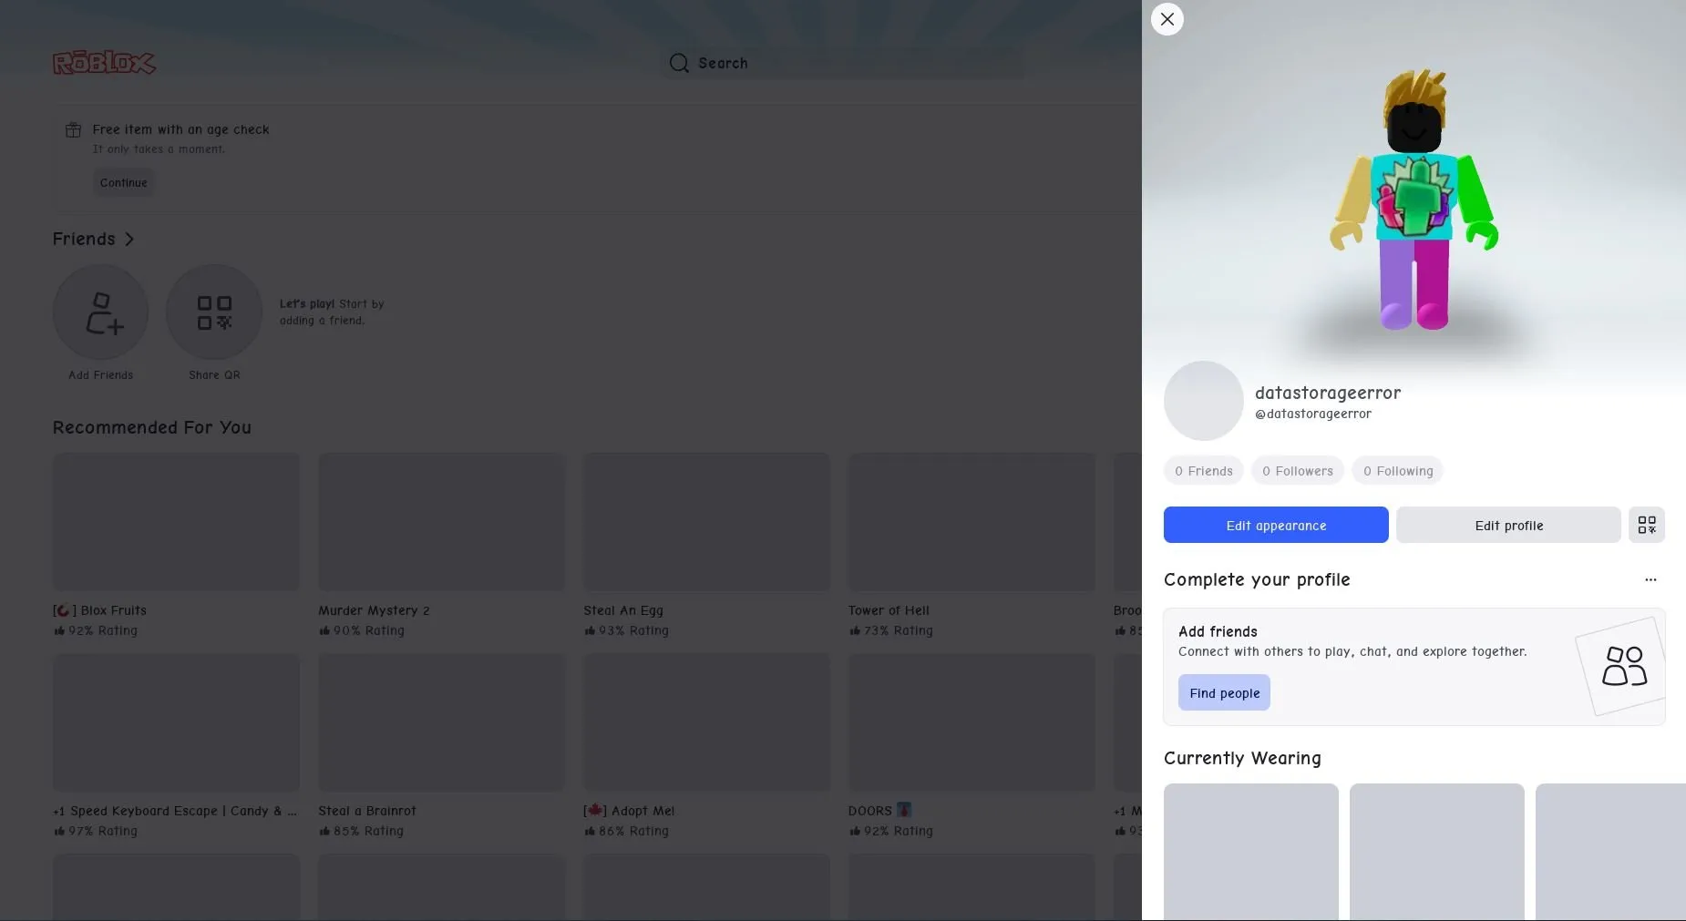The width and height of the screenshot is (1686, 921).
Task: Click the second Currently Wearing item
Action: click(x=1437, y=852)
